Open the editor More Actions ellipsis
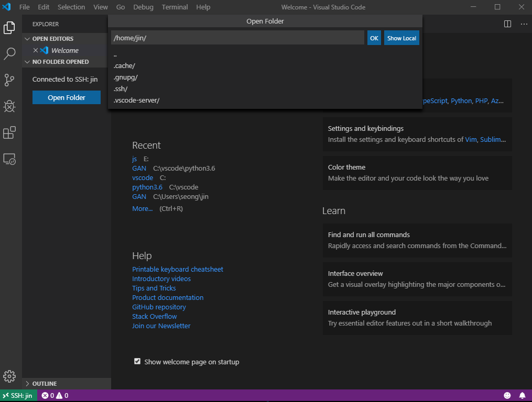Viewport: 532px width, 402px height. tap(524, 24)
